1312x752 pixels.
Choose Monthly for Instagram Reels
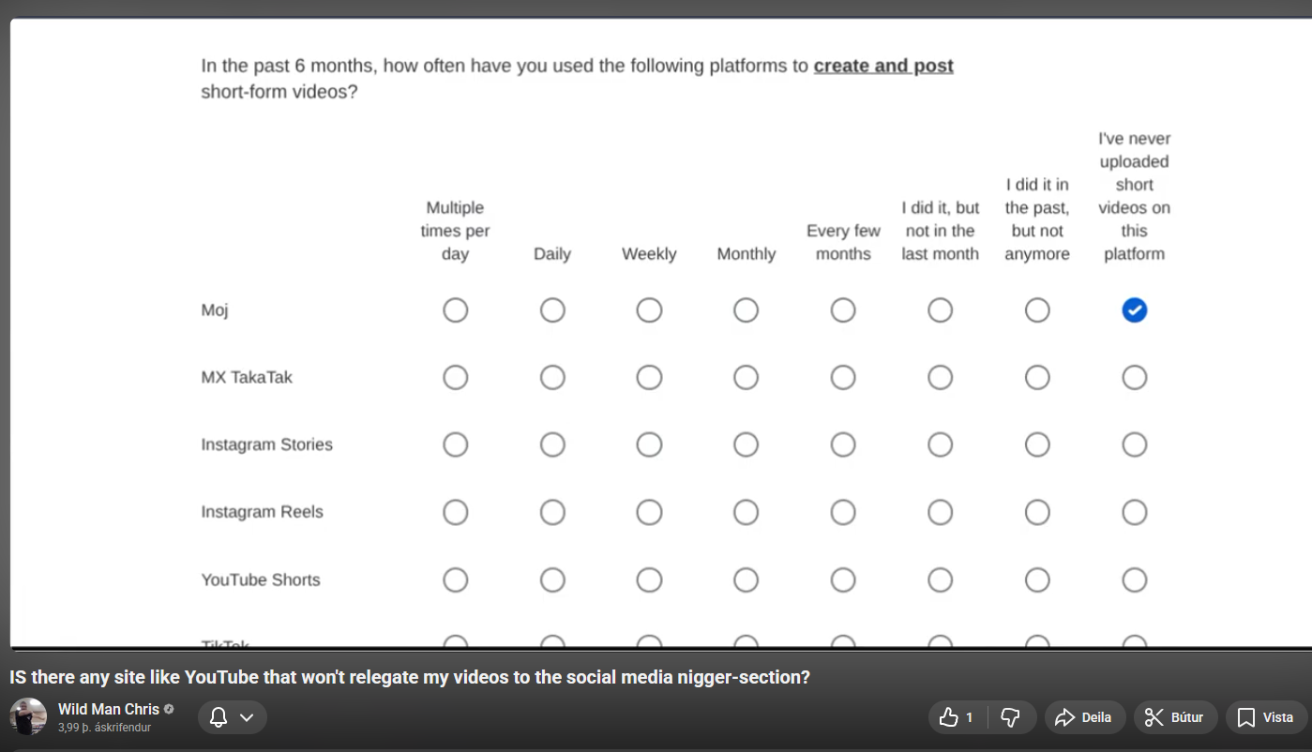point(746,512)
